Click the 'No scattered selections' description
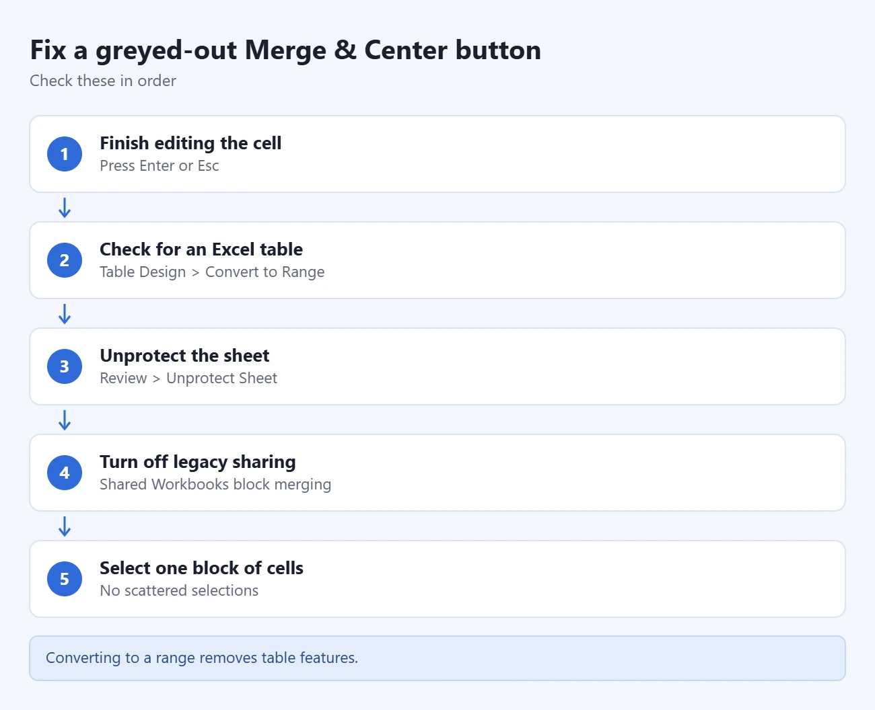This screenshot has width=875, height=710. point(179,591)
